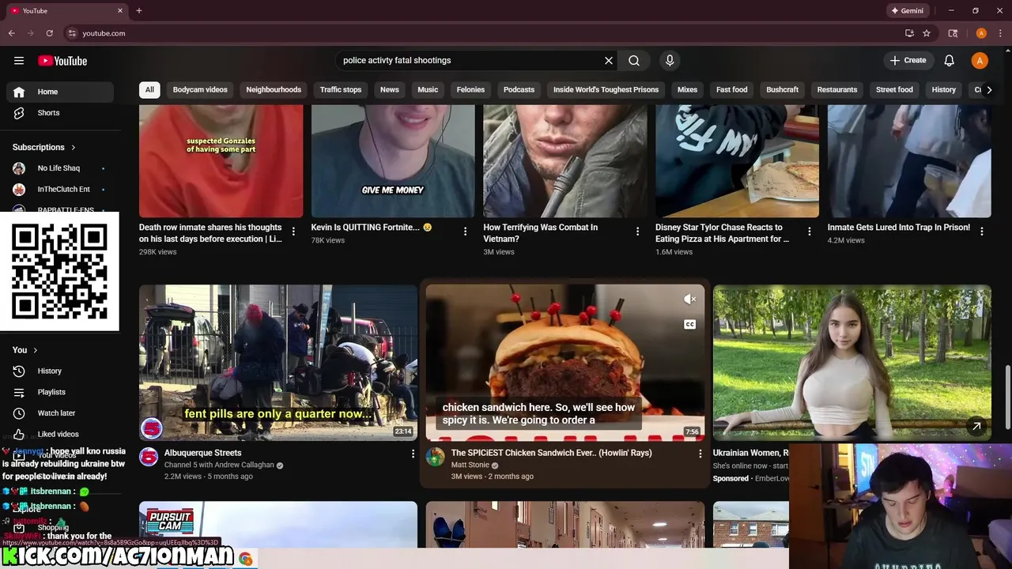
Task: Bookmark the page with the star icon
Action: tap(927, 33)
